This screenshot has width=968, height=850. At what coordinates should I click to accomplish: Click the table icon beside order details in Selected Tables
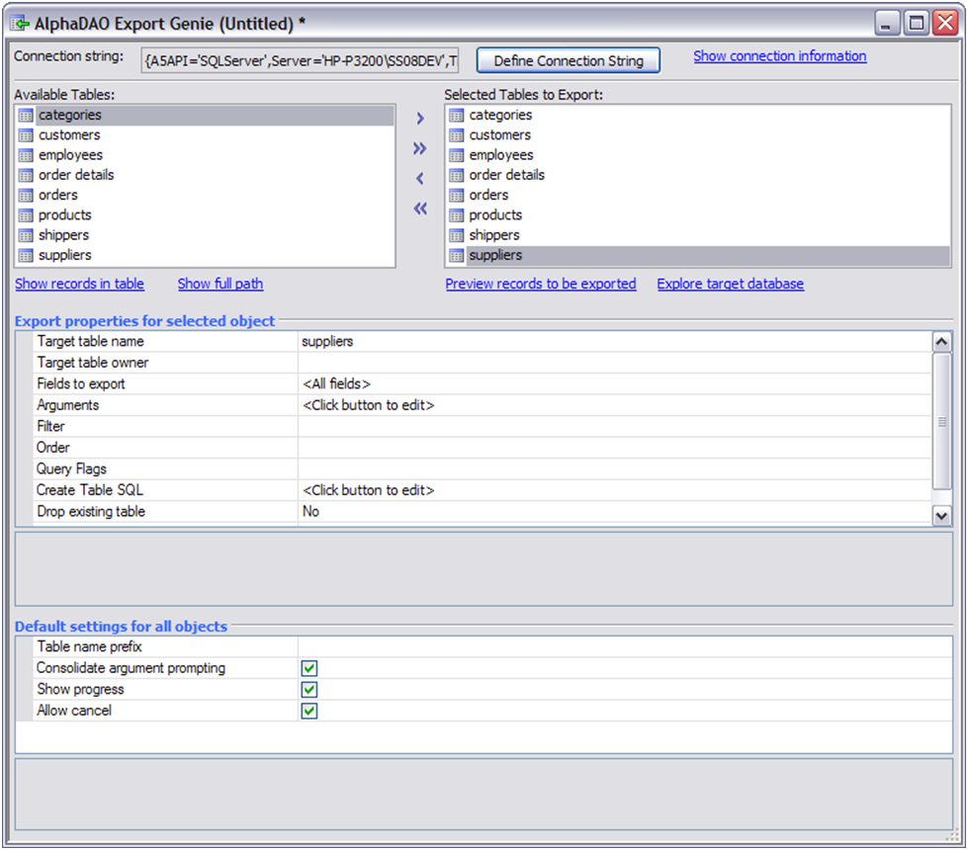click(456, 175)
